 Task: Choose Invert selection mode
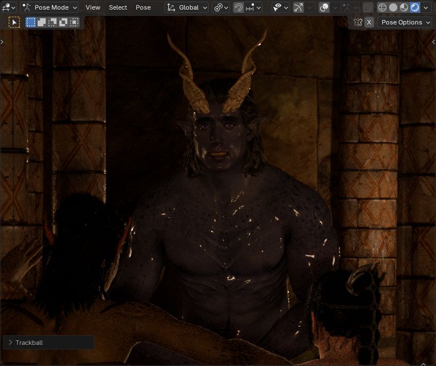click(63, 22)
